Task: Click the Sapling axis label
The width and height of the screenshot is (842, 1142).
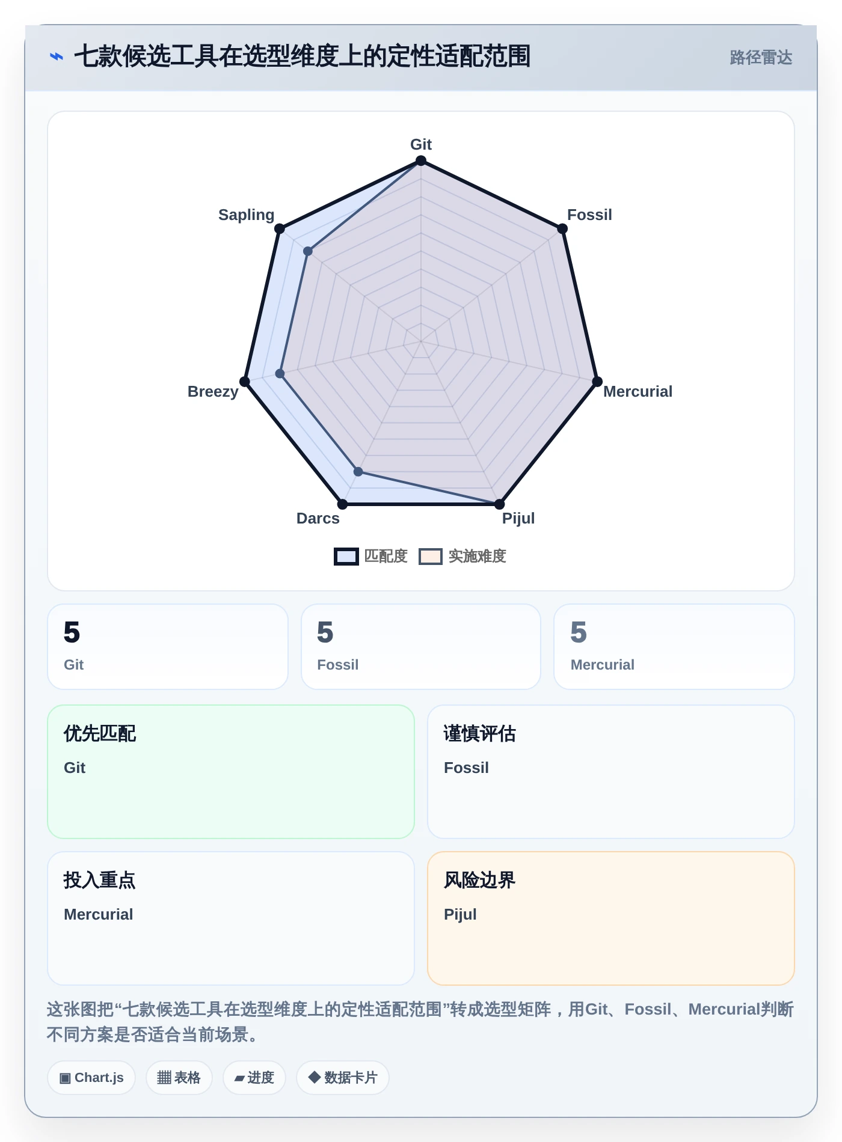Action: (246, 215)
